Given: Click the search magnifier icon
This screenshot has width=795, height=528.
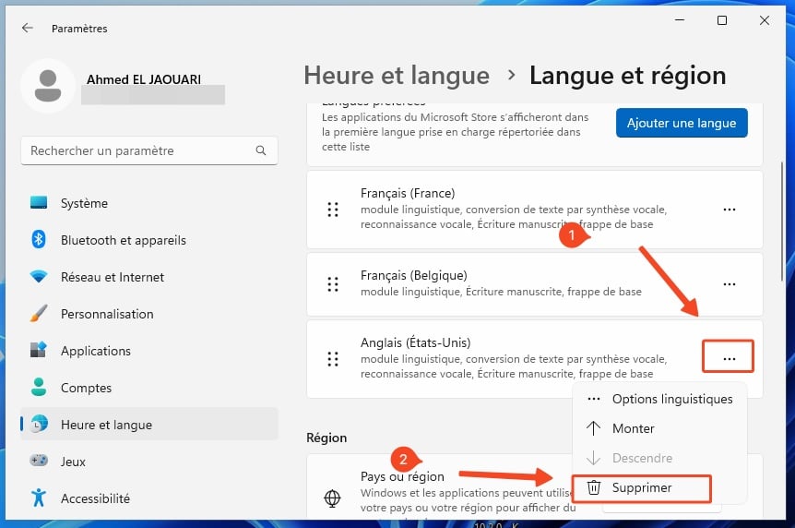Looking at the screenshot, I should pos(261,150).
